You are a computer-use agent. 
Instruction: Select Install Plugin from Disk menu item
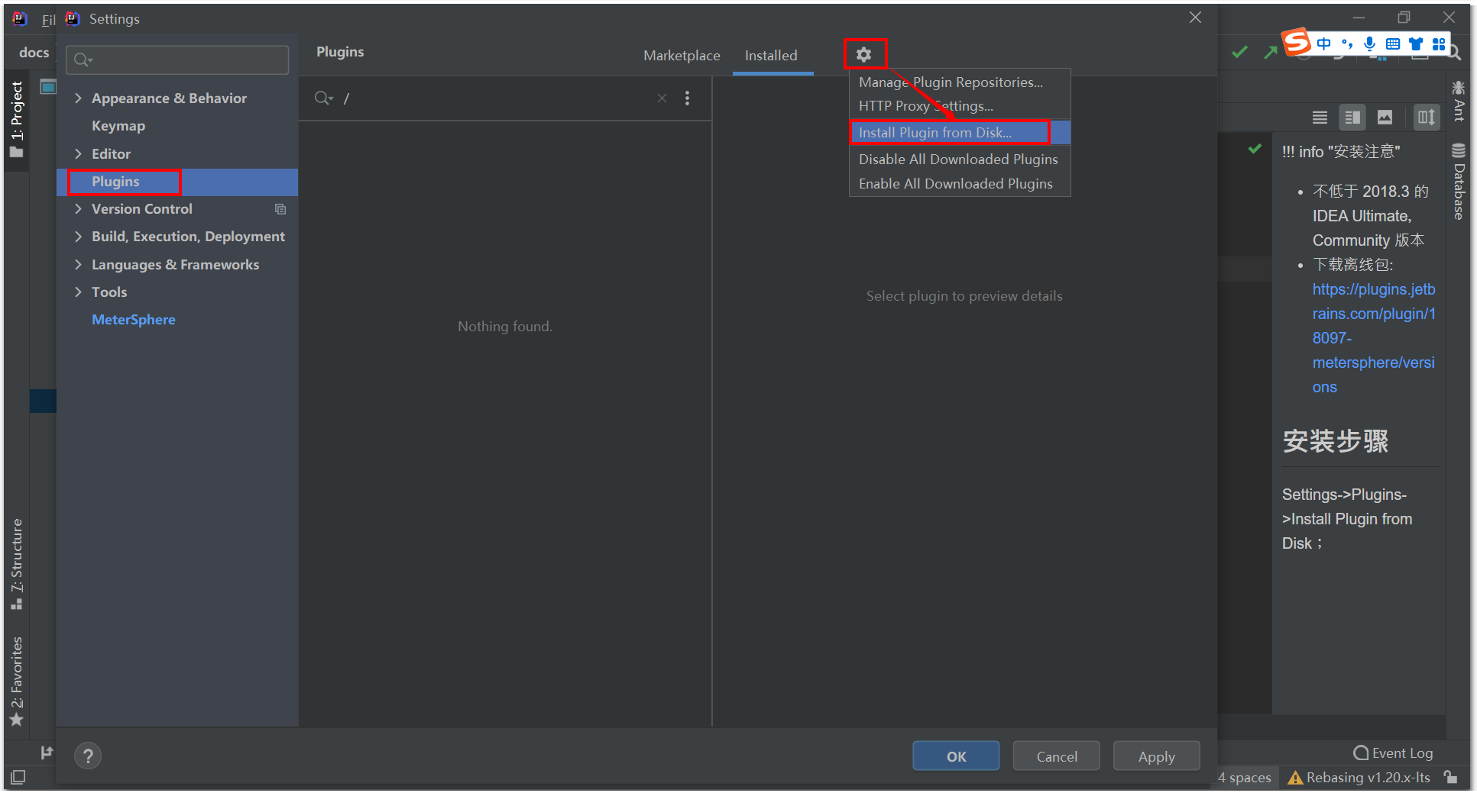[x=933, y=132]
